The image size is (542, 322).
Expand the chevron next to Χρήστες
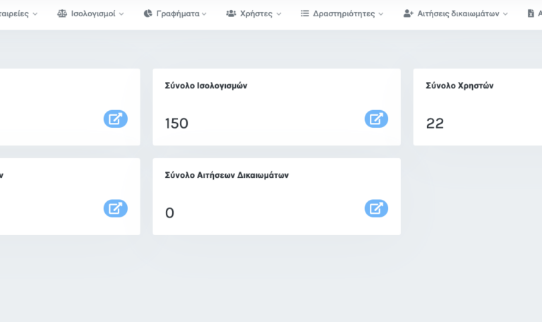tap(279, 13)
